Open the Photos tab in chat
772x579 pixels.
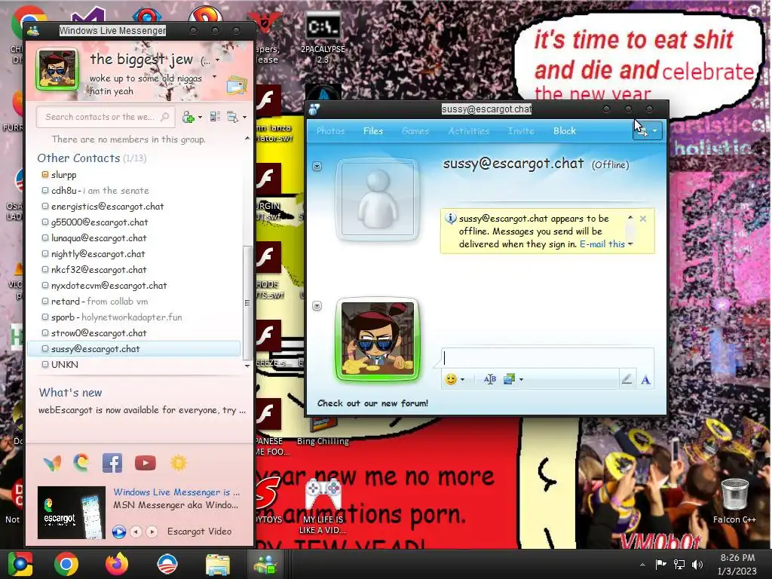tap(330, 131)
